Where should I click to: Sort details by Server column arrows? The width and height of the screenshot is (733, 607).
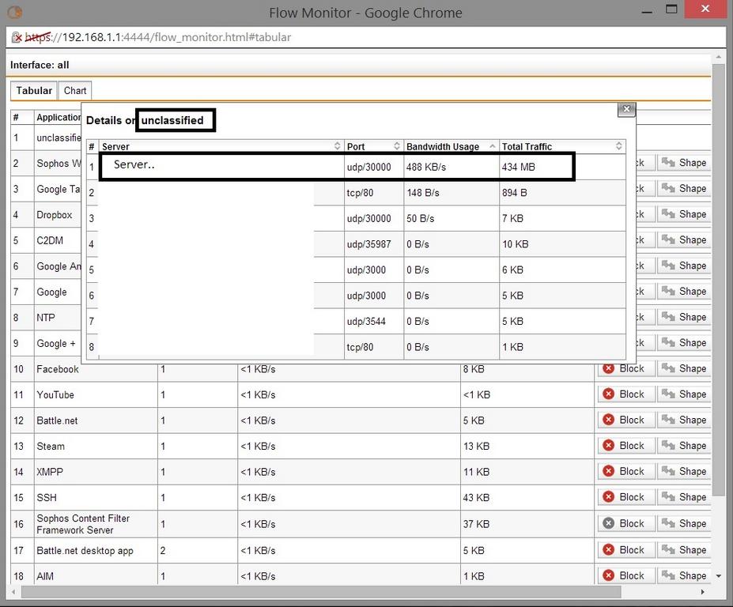(337, 146)
